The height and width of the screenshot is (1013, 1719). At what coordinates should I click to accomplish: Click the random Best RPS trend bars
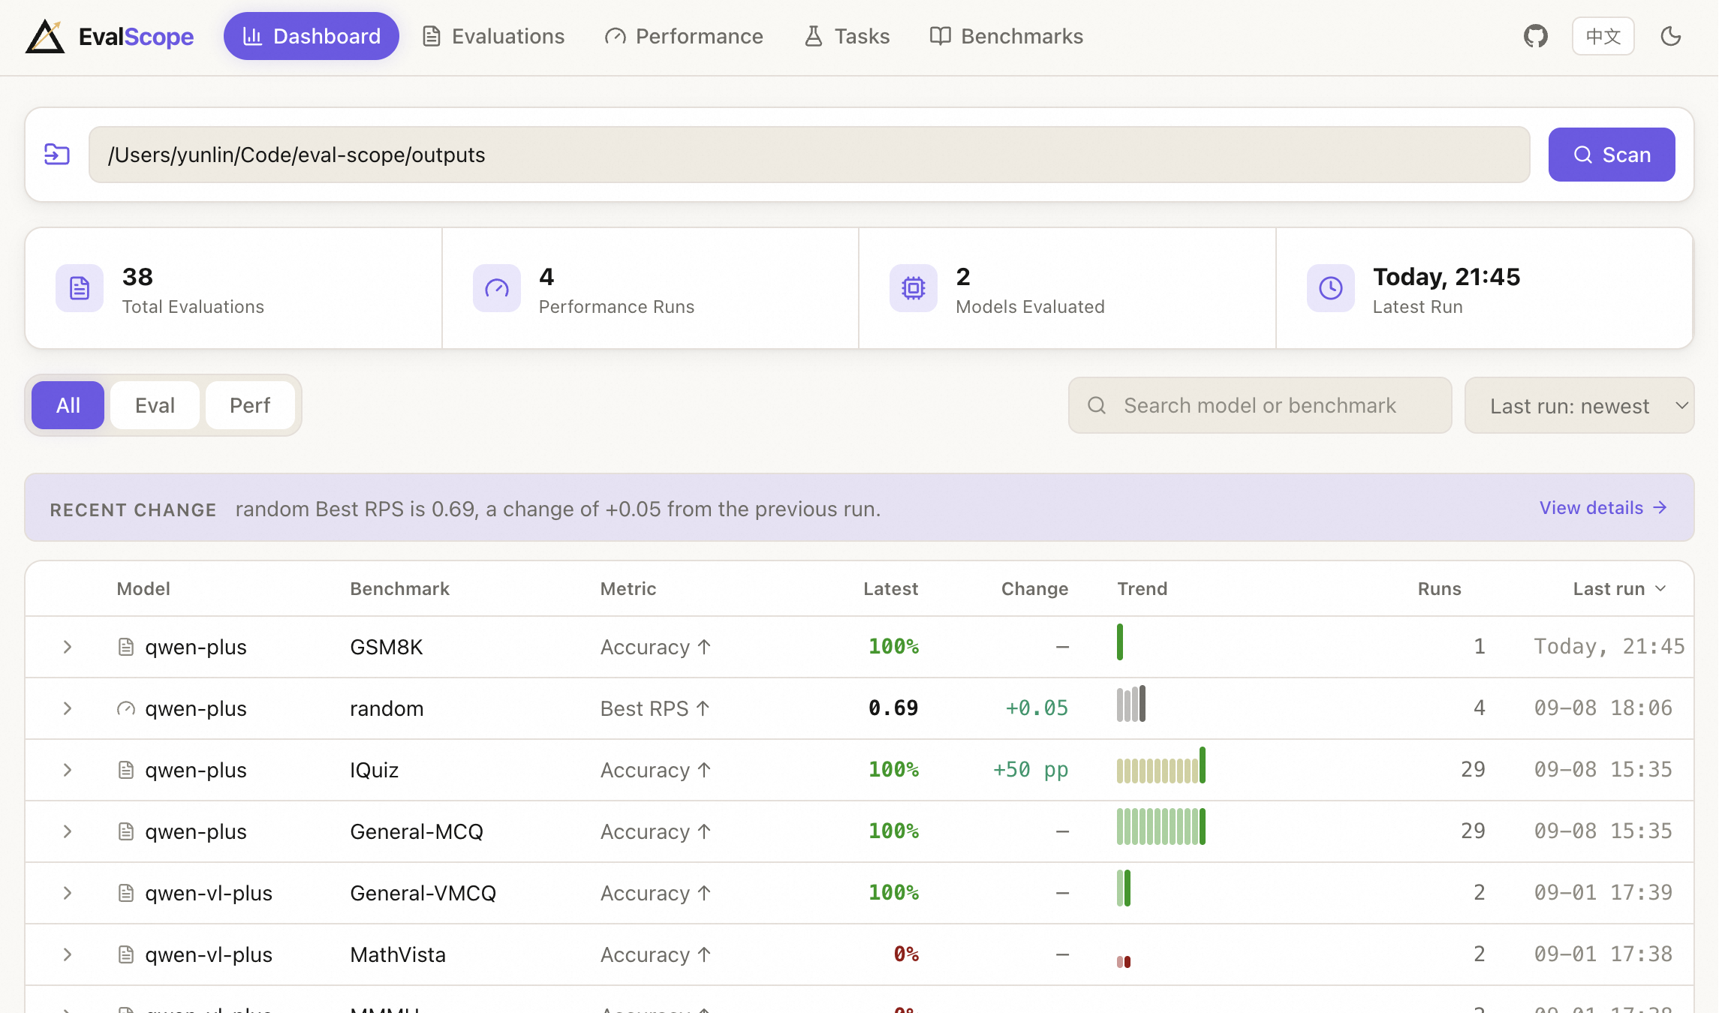point(1131,704)
